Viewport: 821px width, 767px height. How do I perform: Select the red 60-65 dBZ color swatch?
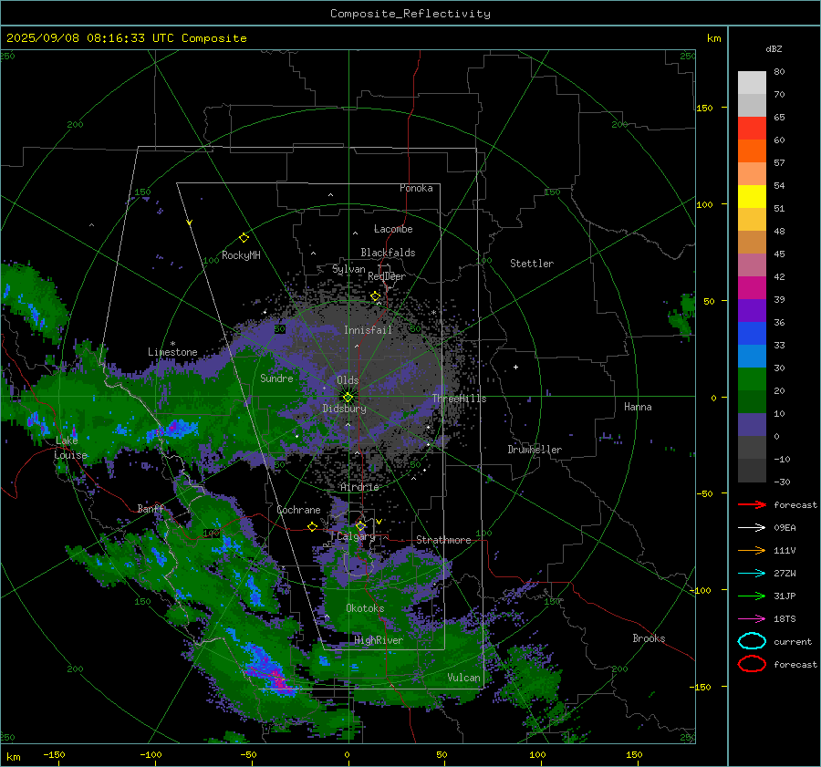pyautogui.click(x=752, y=129)
